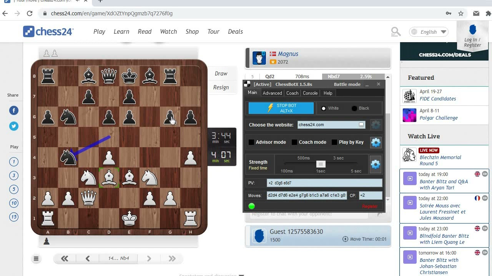This screenshot has height=276, width=492.
Task: Choose 3 minute play option
Action: [x=14, y=176]
